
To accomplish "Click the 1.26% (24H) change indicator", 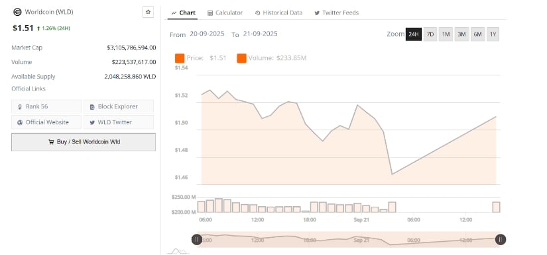I will (x=54, y=28).
